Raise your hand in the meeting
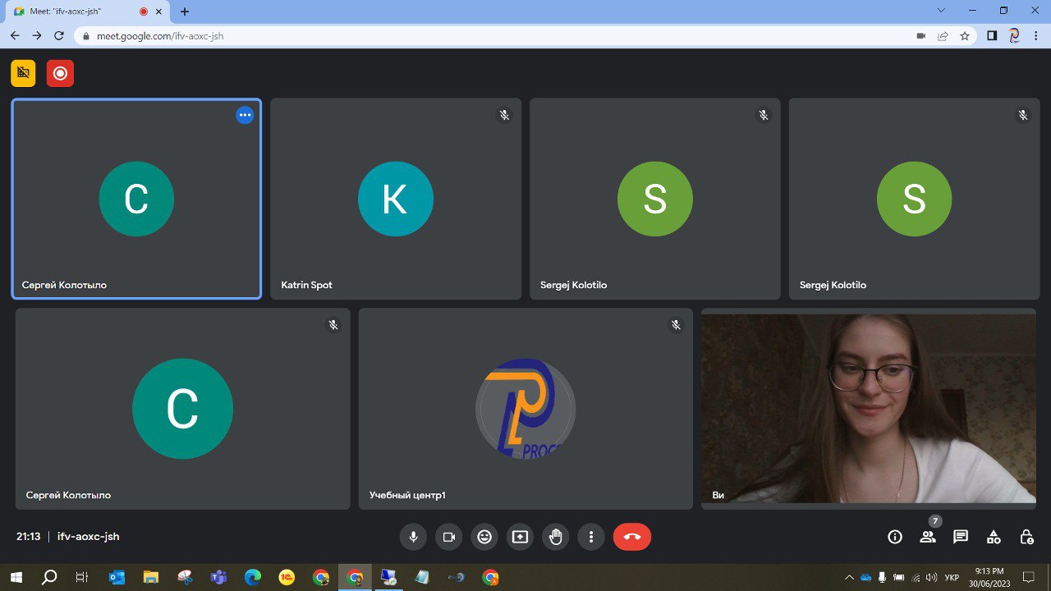Viewport: 1051px width, 591px height. [x=556, y=537]
